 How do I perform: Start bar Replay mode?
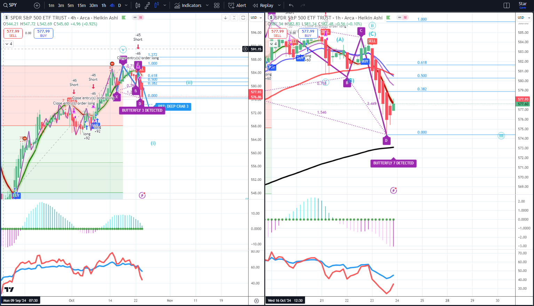tap(263, 6)
